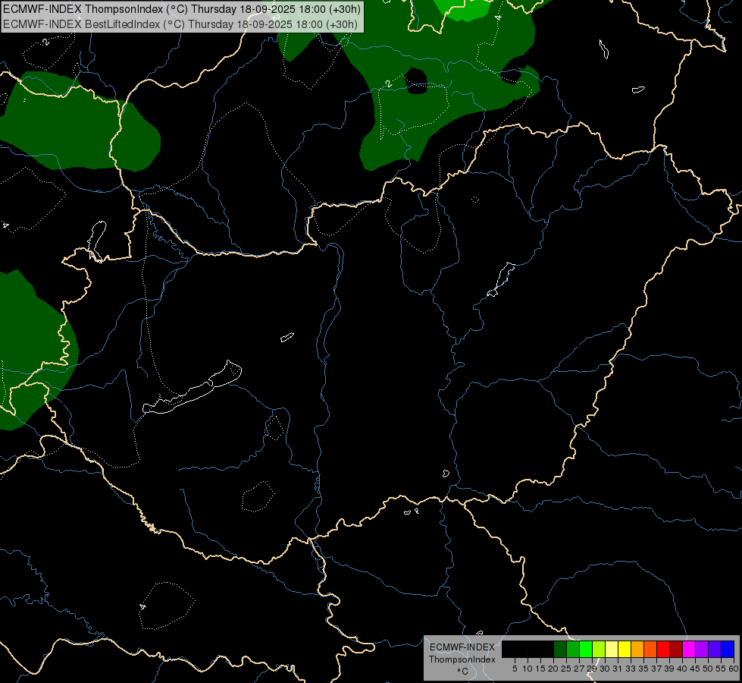Click the dark green 20–25 legend swatch
Screen dimensions: 742x683
[560, 650]
